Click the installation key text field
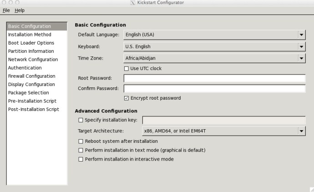The width and height of the screenshot is (314, 192). 224,120
